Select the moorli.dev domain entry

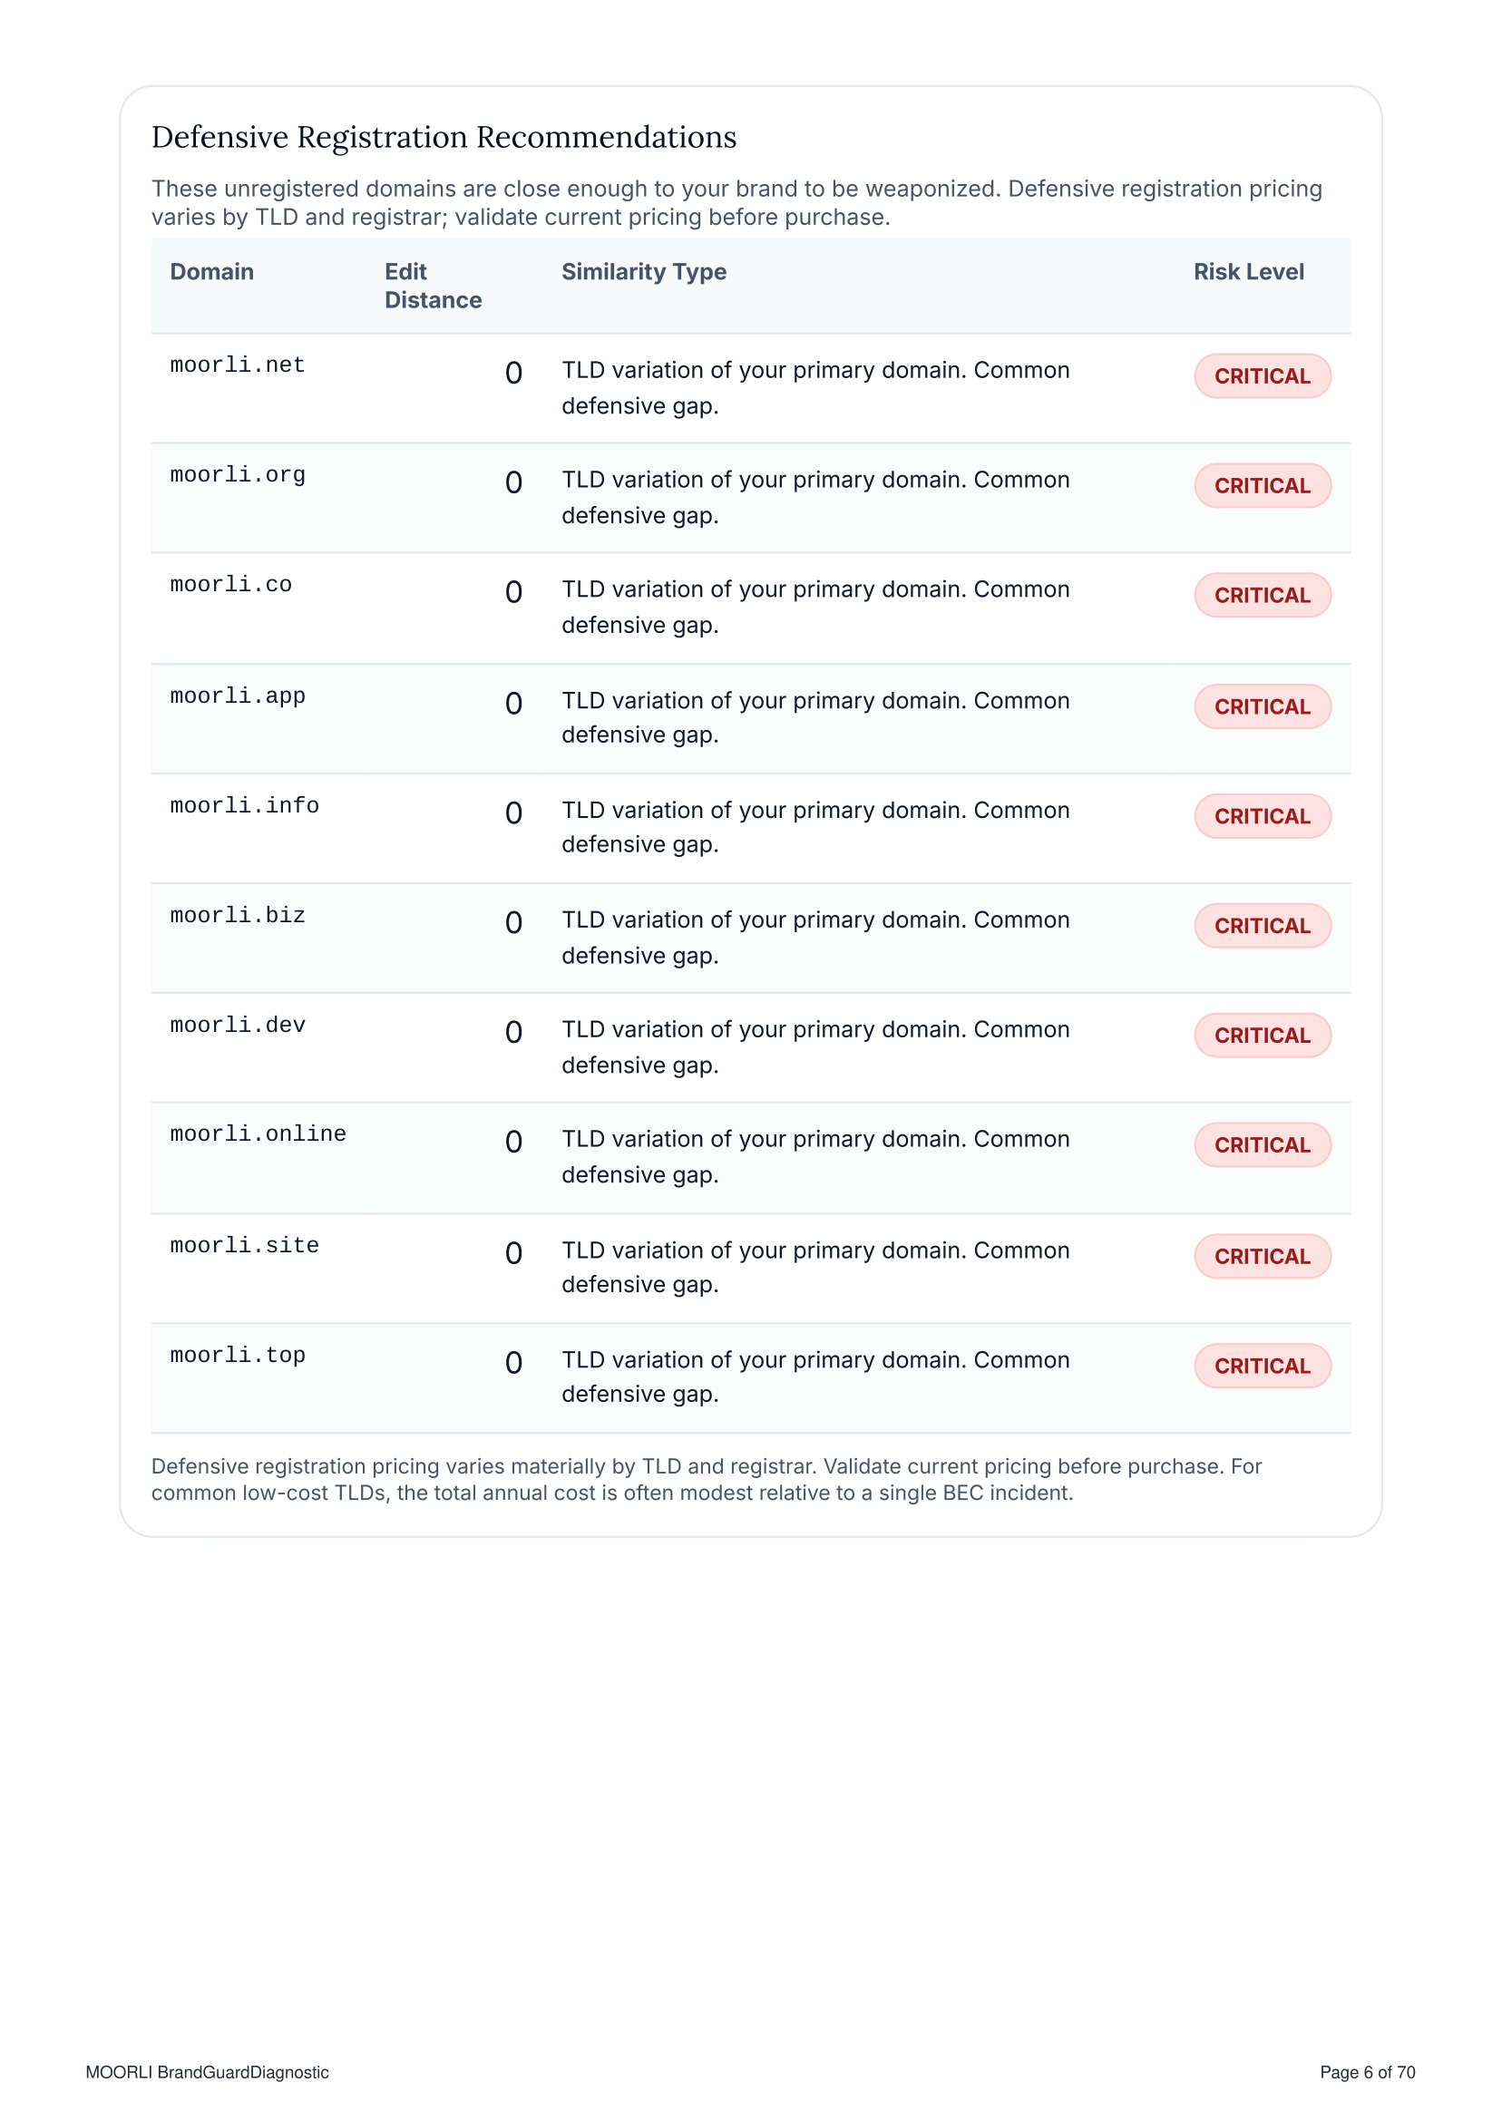coord(238,1026)
